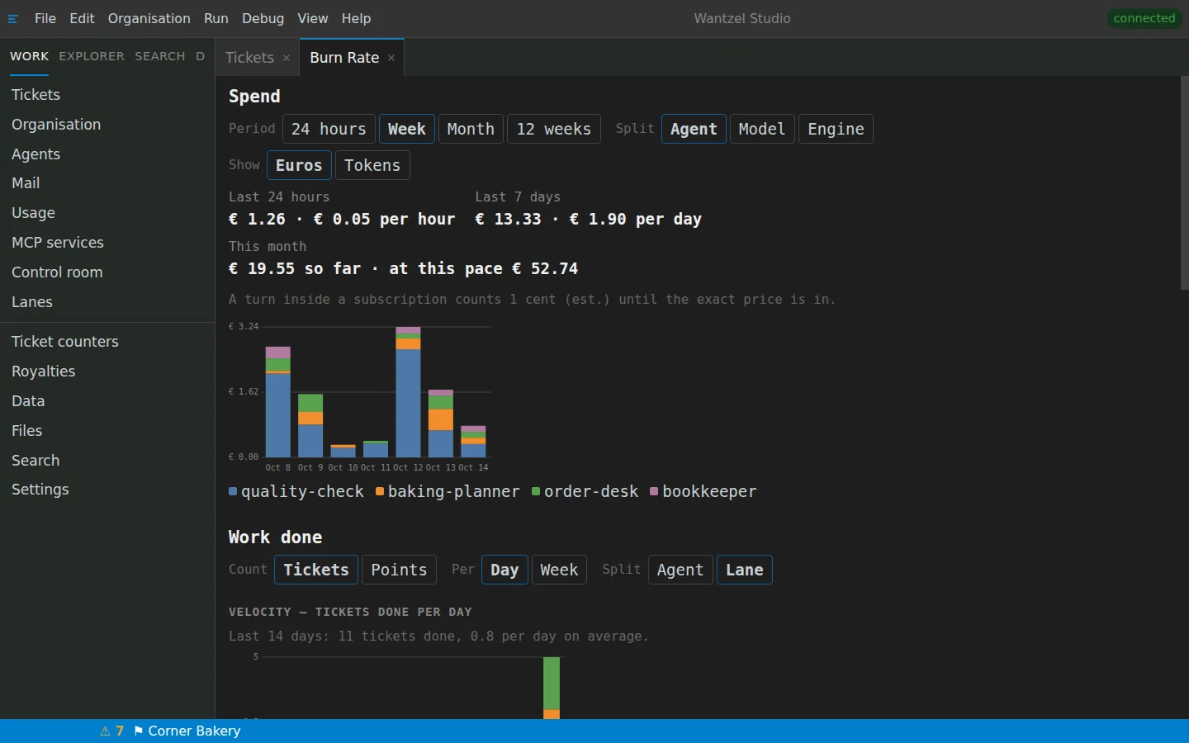Screen dimensions: 1189x743
Task: Open Royalties in the sidebar
Action: coord(107,371)
